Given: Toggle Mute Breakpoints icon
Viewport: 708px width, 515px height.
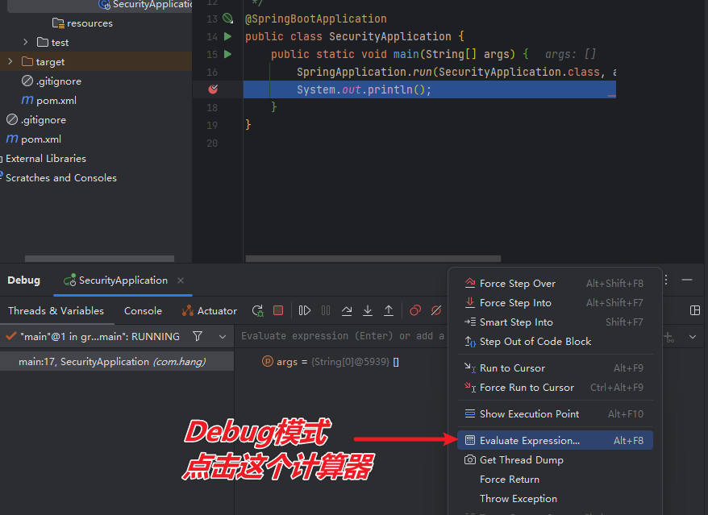Looking at the screenshot, I should tap(436, 310).
